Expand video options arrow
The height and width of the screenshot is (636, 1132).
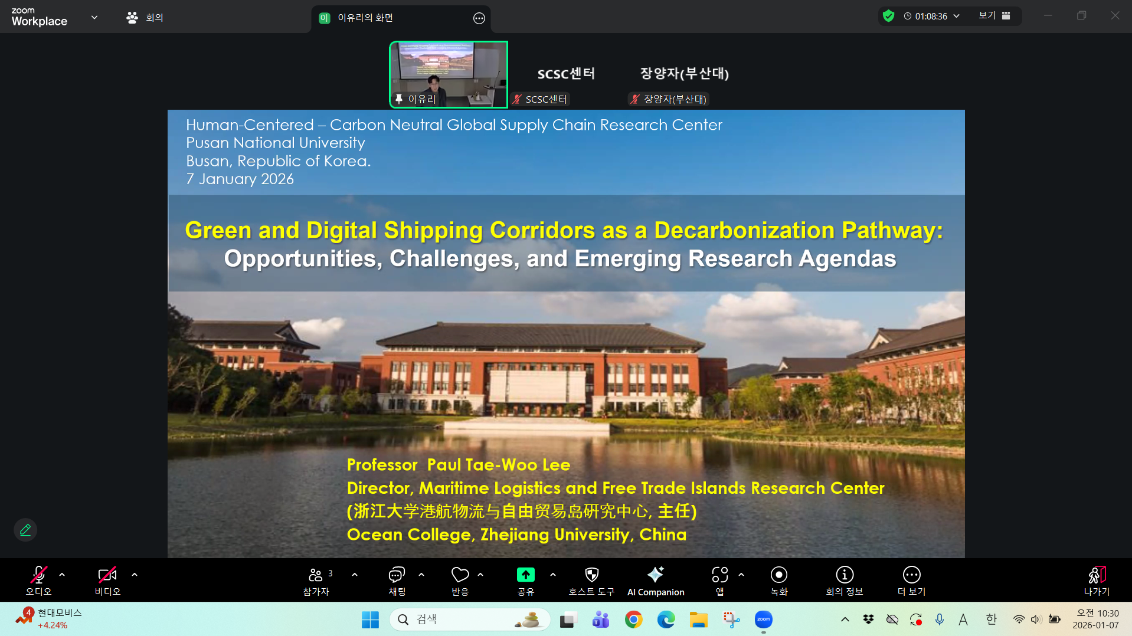tap(135, 574)
